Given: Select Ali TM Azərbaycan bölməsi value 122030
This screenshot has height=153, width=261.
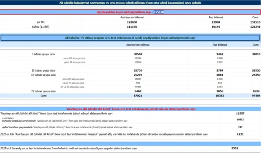Looking at the screenshot, I should [x=132, y=22].
